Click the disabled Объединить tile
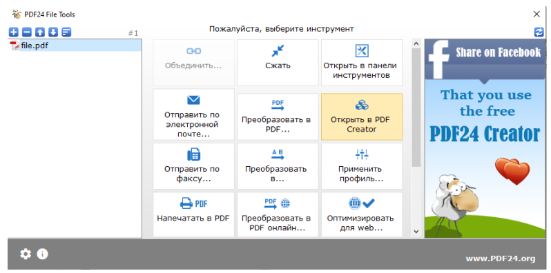The image size is (551, 273). point(193,63)
